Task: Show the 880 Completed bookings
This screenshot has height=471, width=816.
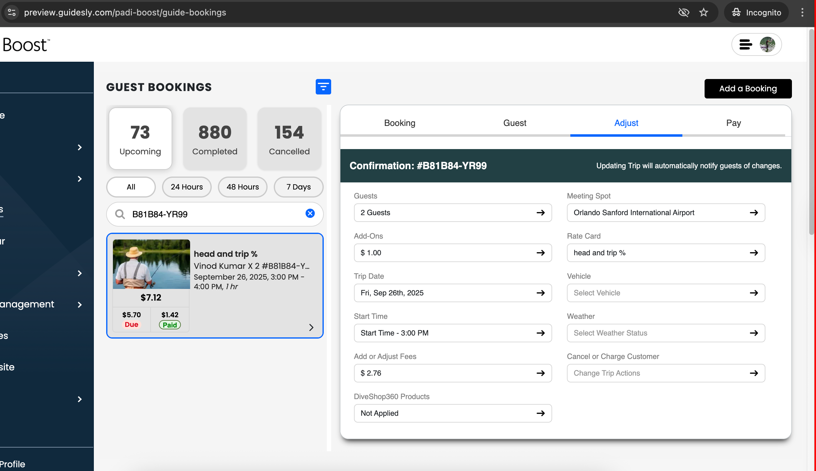Action: (x=215, y=139)
